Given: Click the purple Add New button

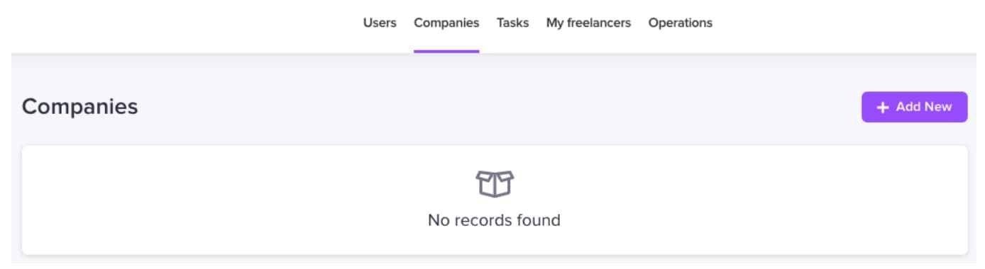Looking at the screenshot, I should (x=914, y=107).
